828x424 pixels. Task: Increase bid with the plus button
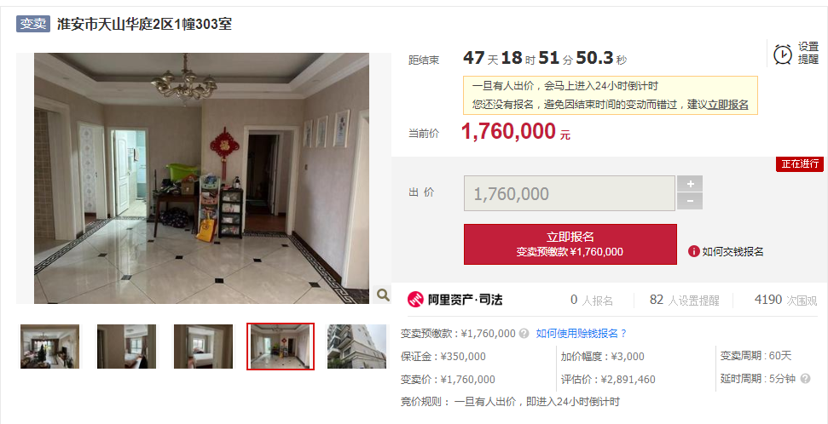point(690,184)
